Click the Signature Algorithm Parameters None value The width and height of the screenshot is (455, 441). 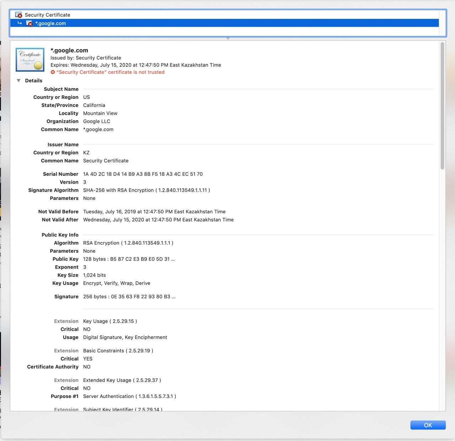pyautogui.click(x=89, y=198)
